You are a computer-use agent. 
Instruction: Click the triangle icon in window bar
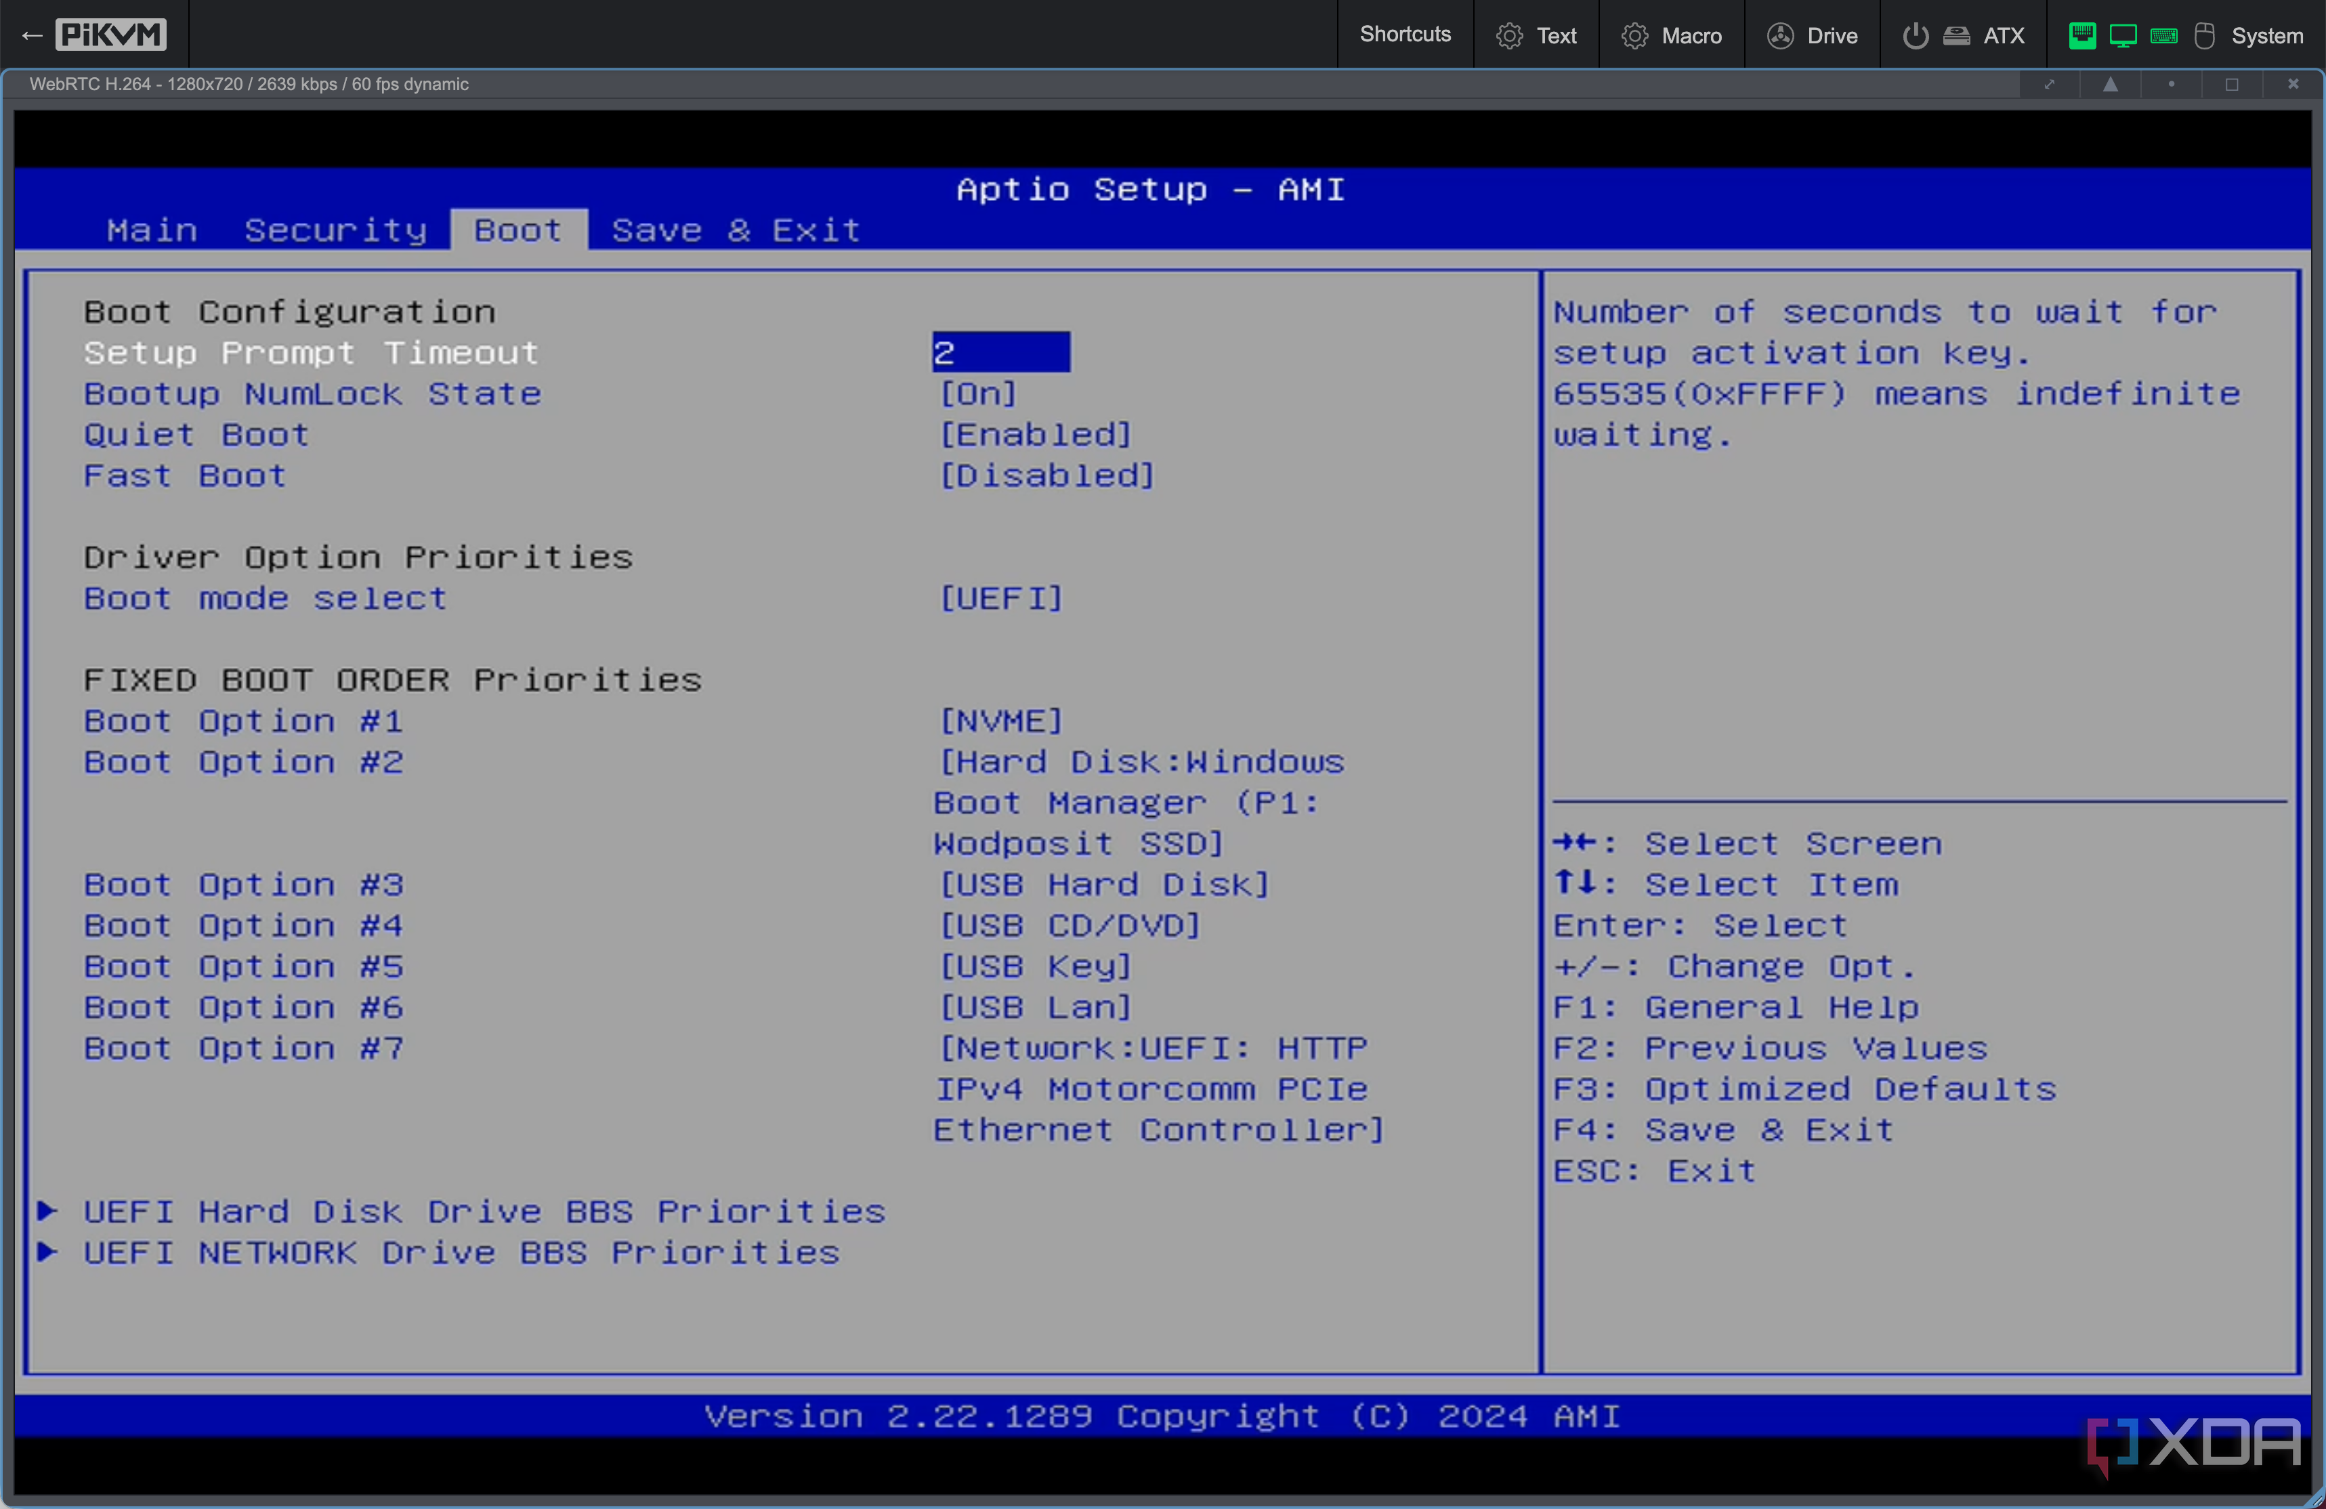[x=2110, y=84]
